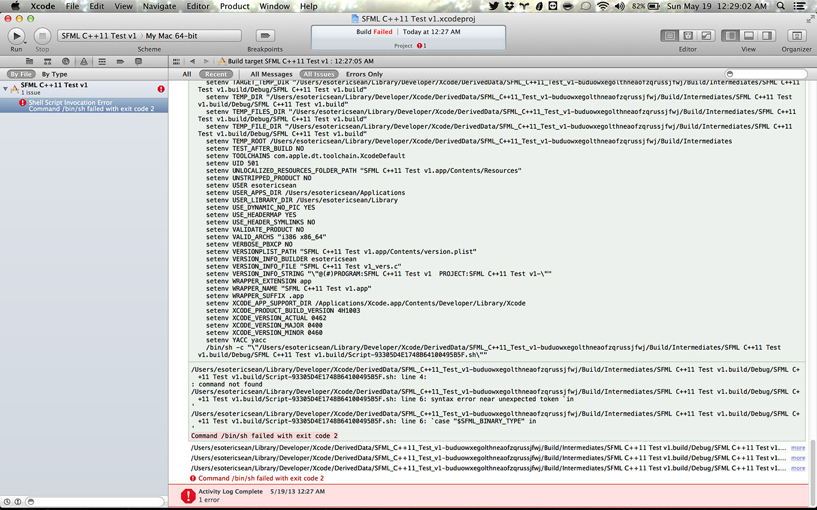The height and width of the screenshot is (510, 817).
Task: Show the Issue navigator warning icon
Action: 84,61
